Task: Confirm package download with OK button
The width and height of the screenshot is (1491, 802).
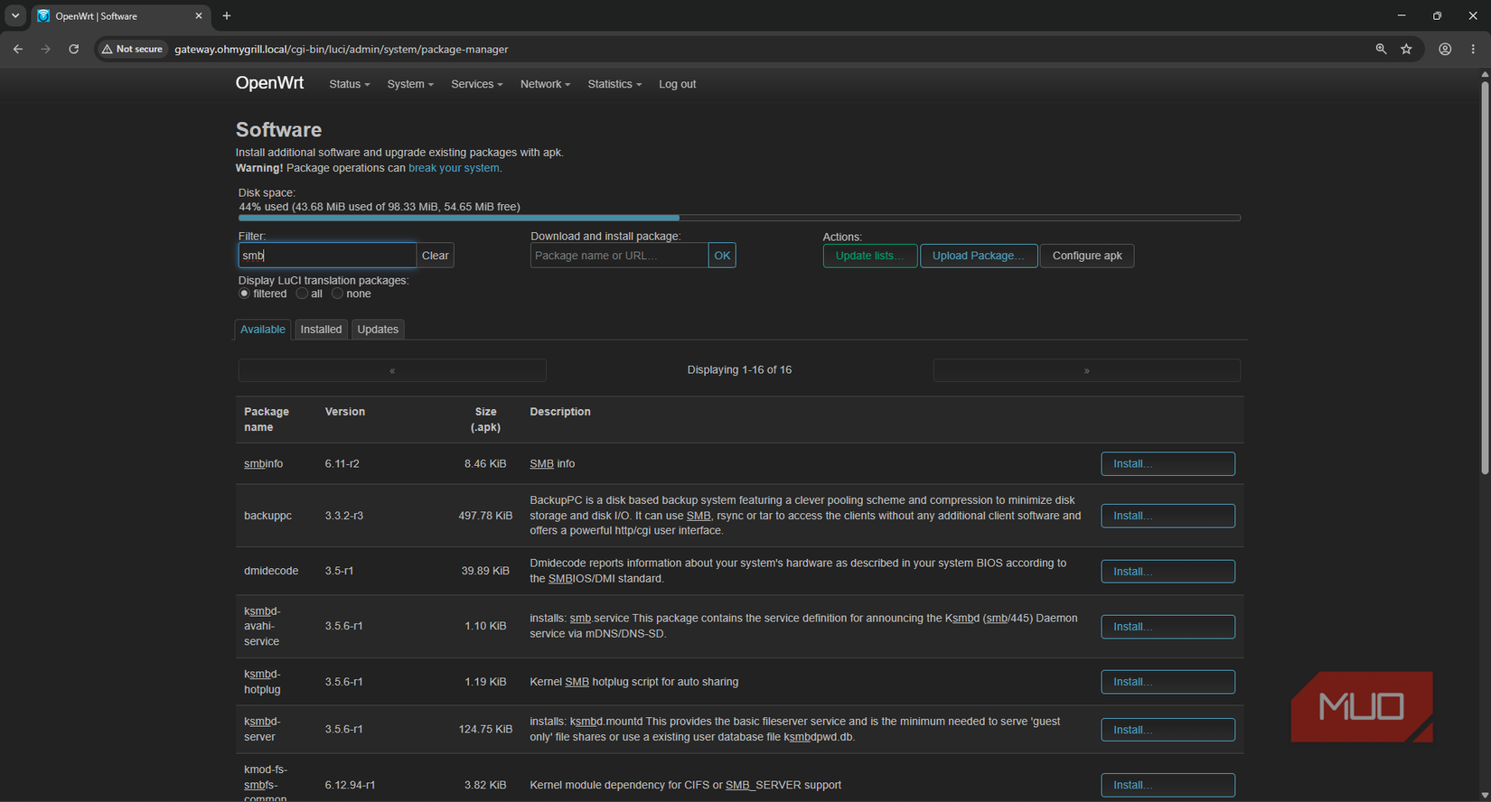Action: [x=722, y=256]
